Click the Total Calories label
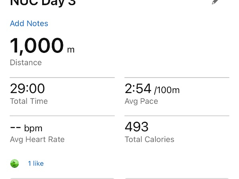239x179 pixels. tap(149, 140)
